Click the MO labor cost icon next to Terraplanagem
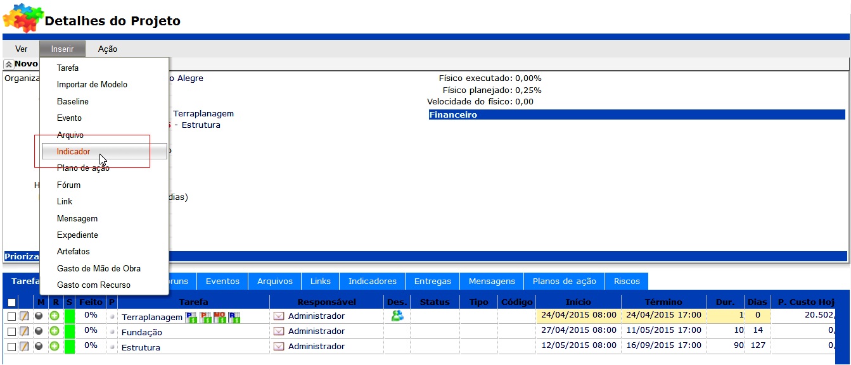Viewport: 851px width, 365px height. (220, 317)
